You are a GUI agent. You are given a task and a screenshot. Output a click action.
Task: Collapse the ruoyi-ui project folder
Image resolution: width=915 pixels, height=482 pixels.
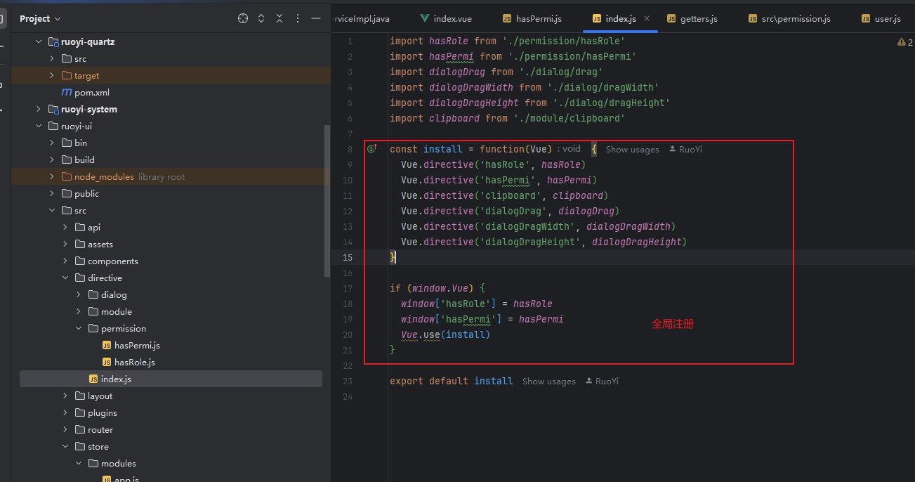[39, 126]
